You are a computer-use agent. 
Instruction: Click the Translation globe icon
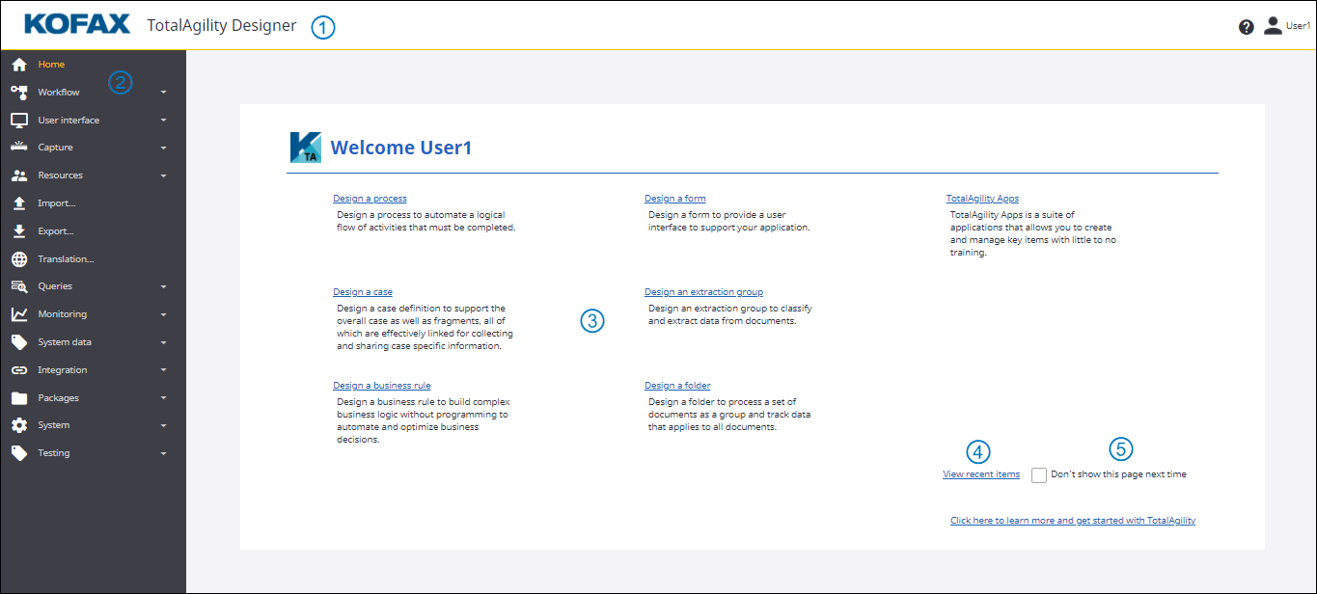pos(18,259)
